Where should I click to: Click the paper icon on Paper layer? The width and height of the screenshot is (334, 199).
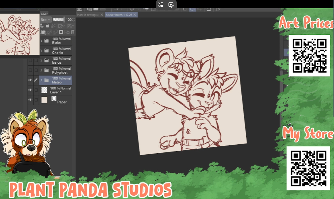click(x=54, y=99)
